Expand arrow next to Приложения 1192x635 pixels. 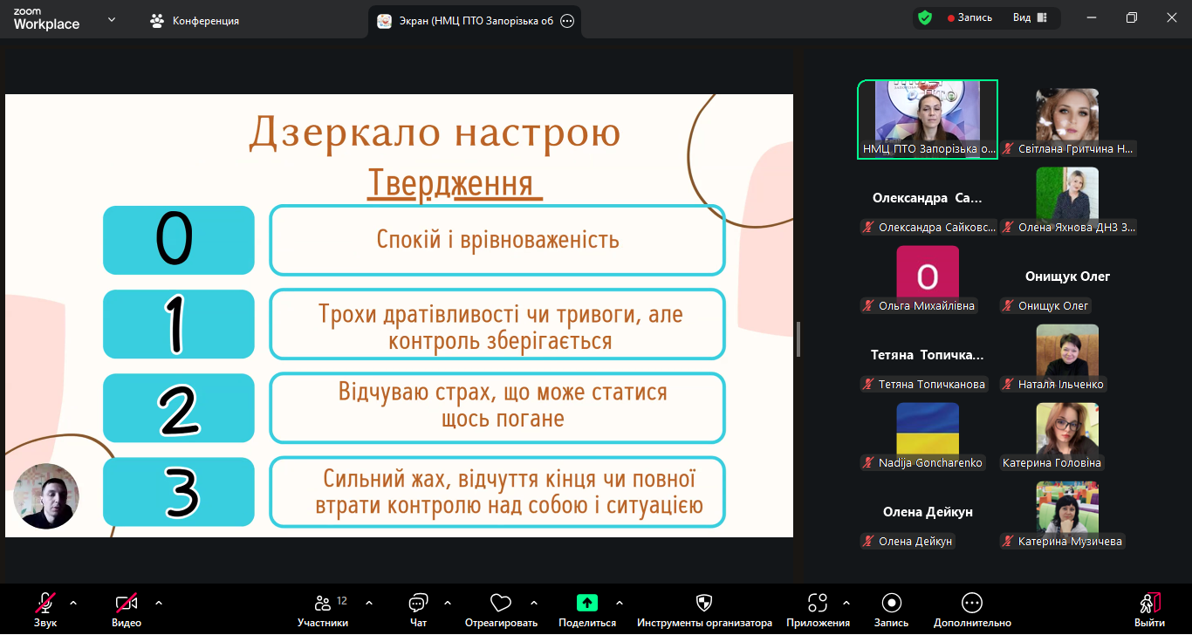point(846,603)
